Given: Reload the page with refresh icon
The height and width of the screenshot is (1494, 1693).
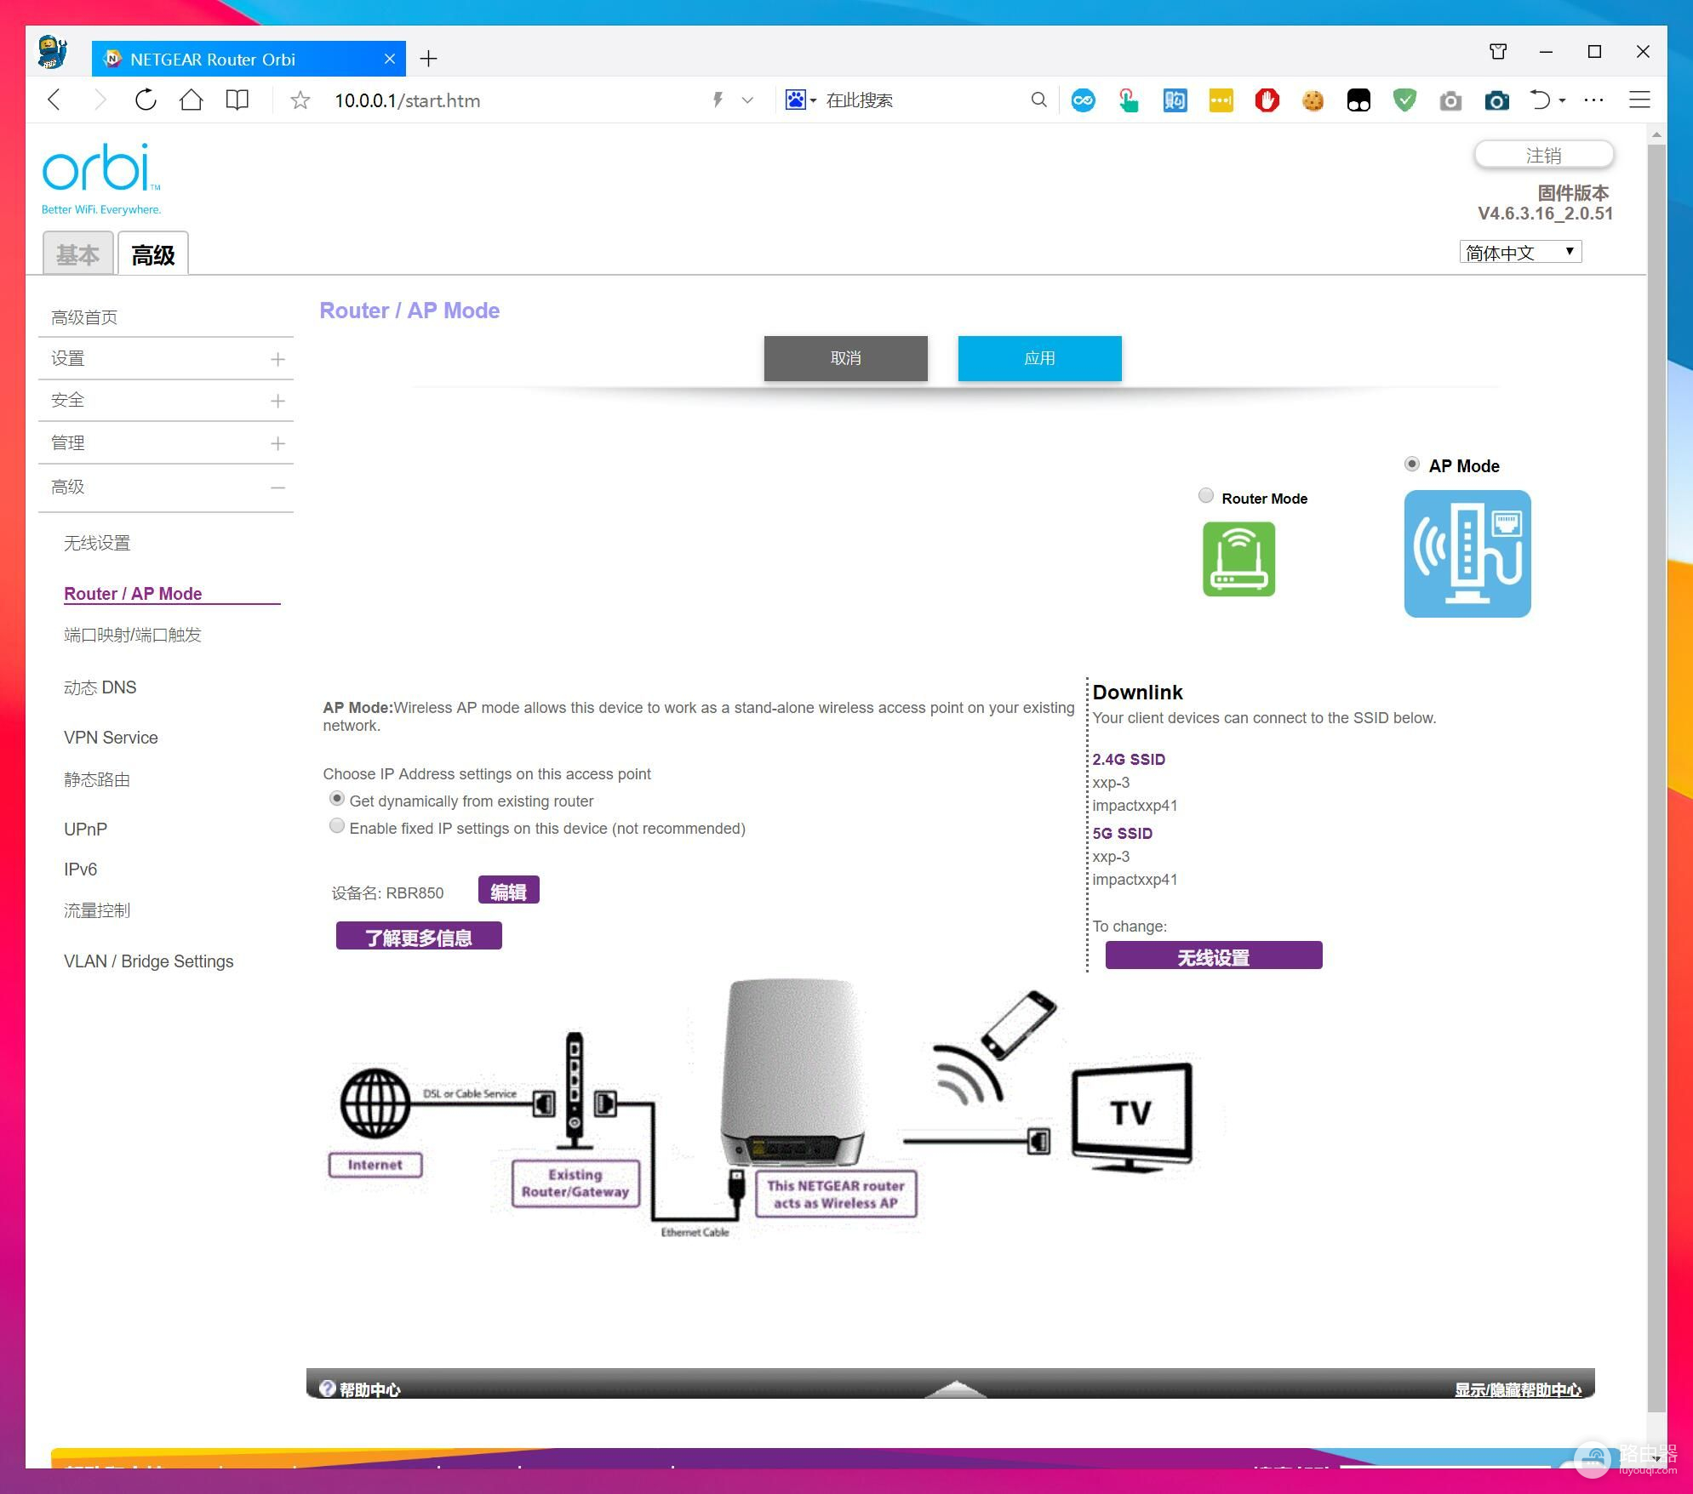Looking at the screenshot, I should (146, 100).
